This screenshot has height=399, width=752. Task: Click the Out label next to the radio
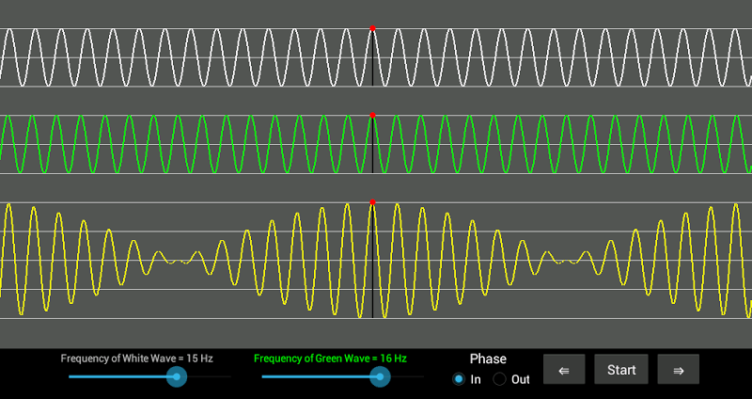521,379
